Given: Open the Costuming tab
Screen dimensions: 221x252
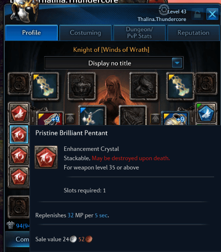Looking at the screenshot, I should click(85, 33).
